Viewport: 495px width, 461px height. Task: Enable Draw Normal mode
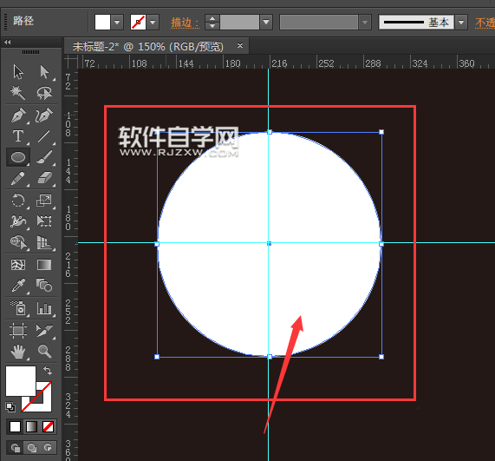click(15, 448)
